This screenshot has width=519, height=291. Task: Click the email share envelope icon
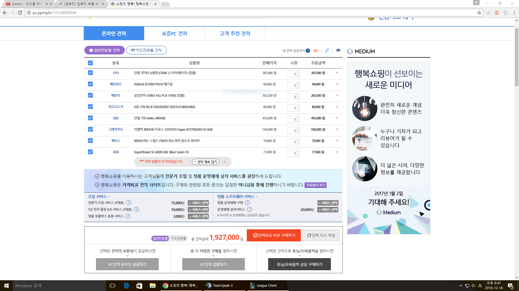point(315,51)
